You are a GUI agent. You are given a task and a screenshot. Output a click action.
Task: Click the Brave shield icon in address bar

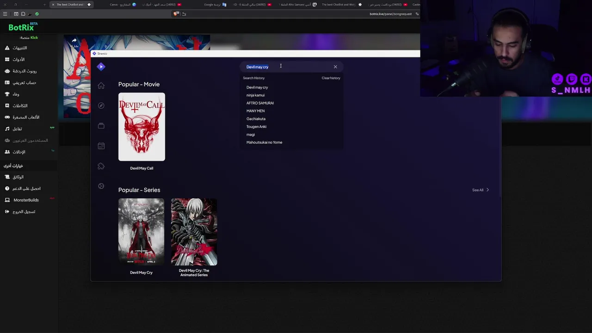click(x=176, y=14)
